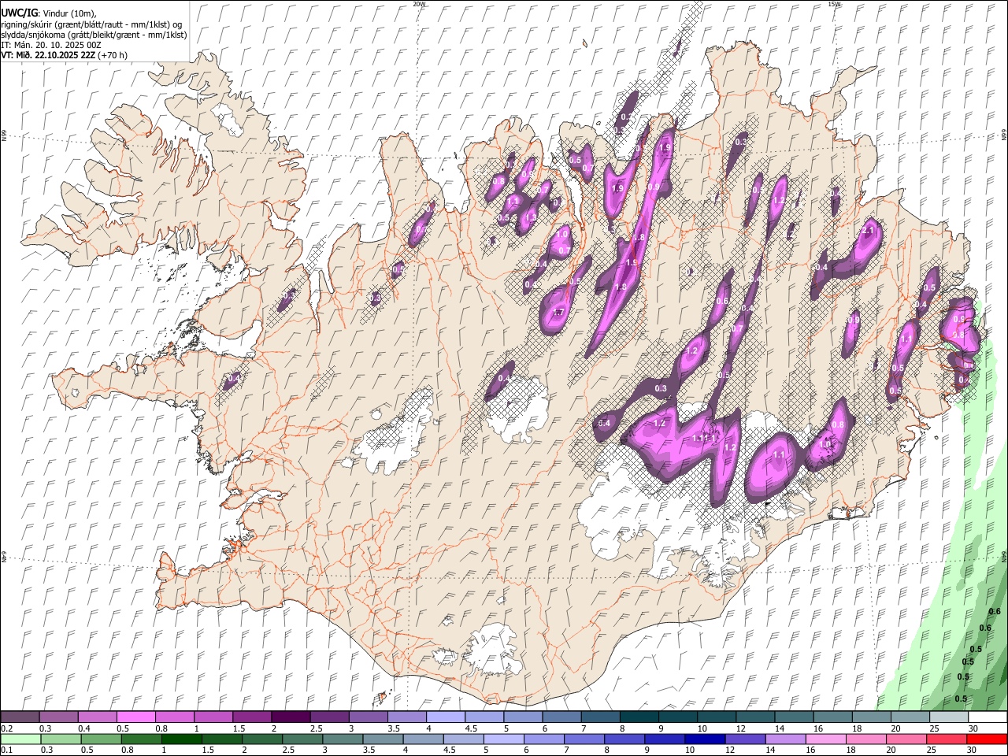Click the medium green 0.5 rain legend swatch

102,739
